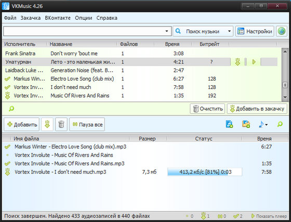
Task: Click green checkmark beside Markus Win... search result
Action: [x=7, y=79]
